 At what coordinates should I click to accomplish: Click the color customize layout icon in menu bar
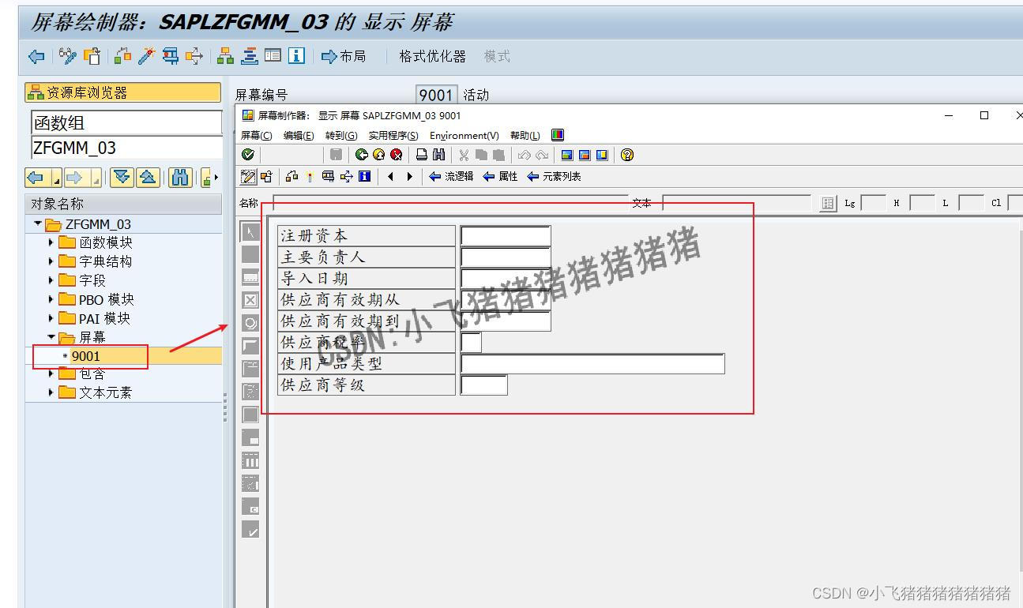click(558, 135)
